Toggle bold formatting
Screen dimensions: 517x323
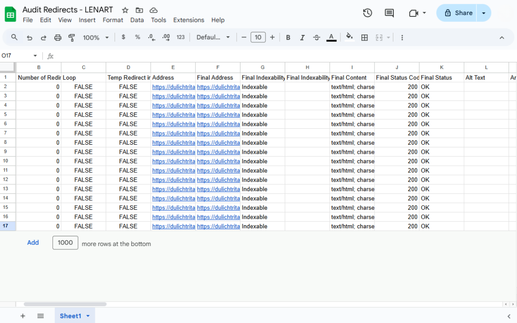(288, 37)
